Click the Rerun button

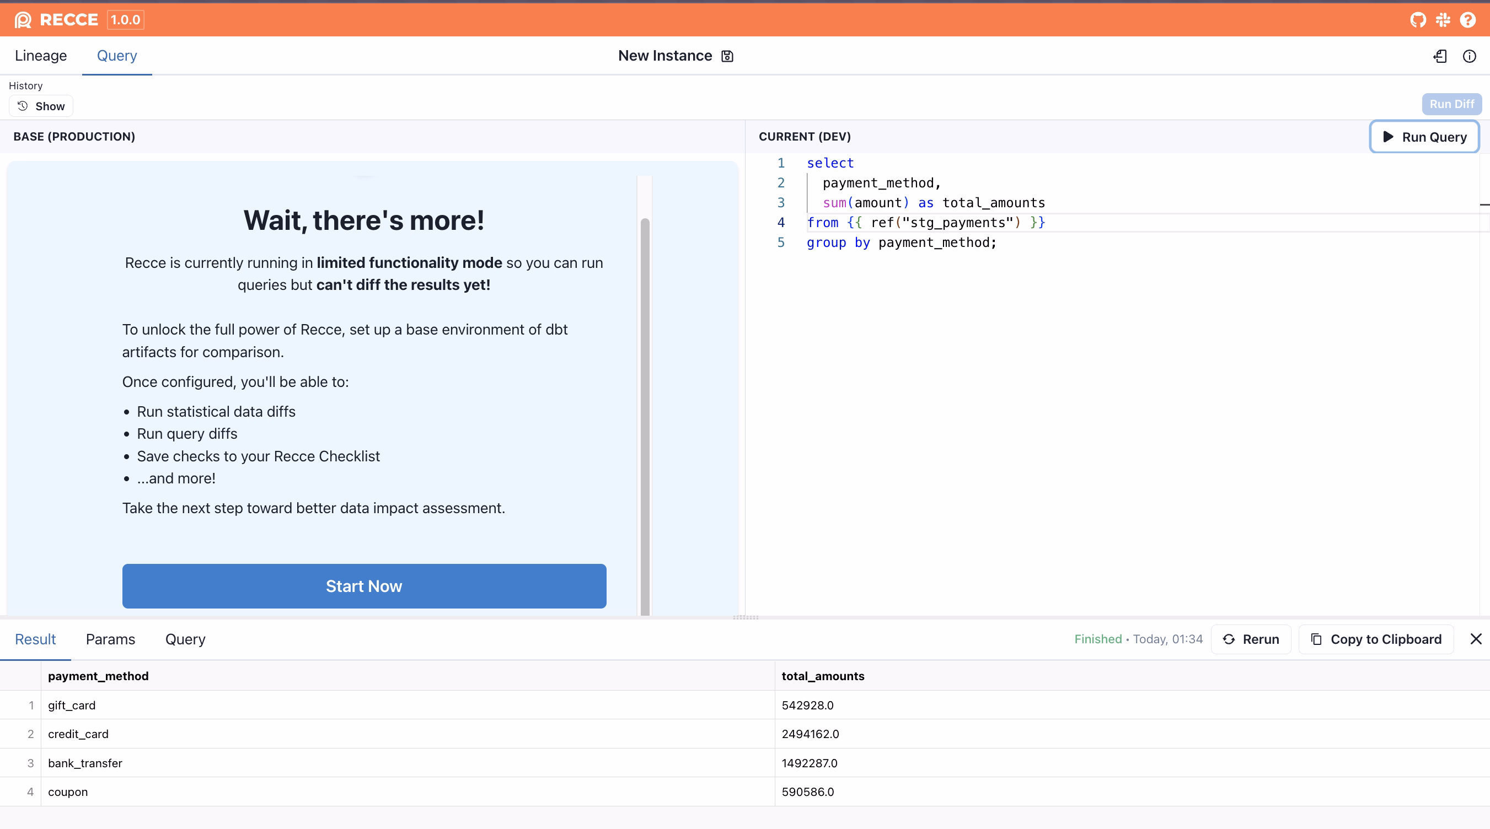(x=1251, y=639)
